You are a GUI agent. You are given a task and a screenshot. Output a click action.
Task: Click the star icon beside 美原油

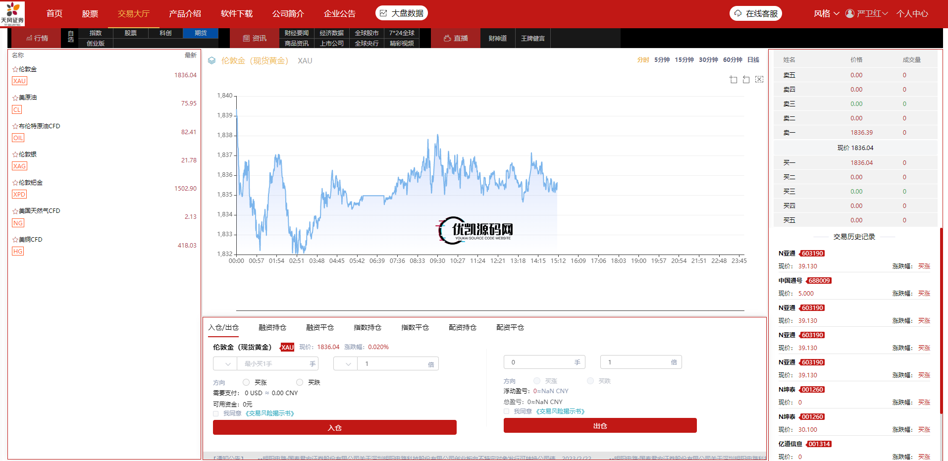coord(15,98)
